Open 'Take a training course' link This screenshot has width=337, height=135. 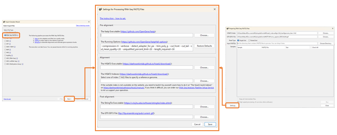click(83, 25)
